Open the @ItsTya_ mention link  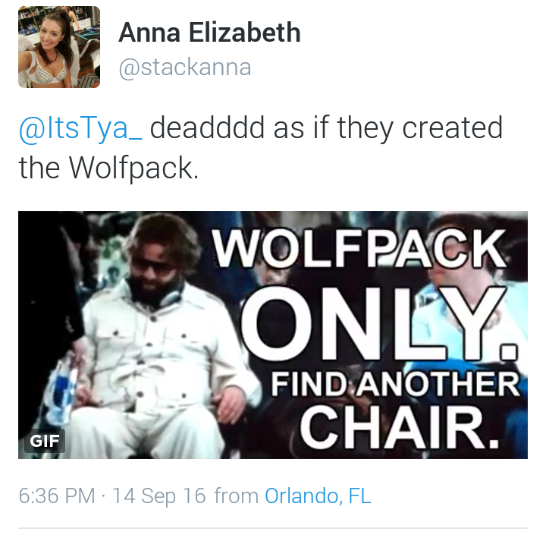80,128
